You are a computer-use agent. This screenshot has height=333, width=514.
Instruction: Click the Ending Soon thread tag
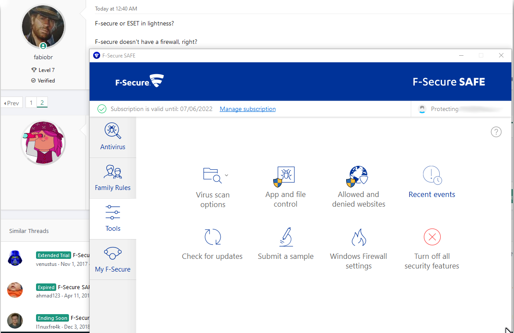(52, 318)
